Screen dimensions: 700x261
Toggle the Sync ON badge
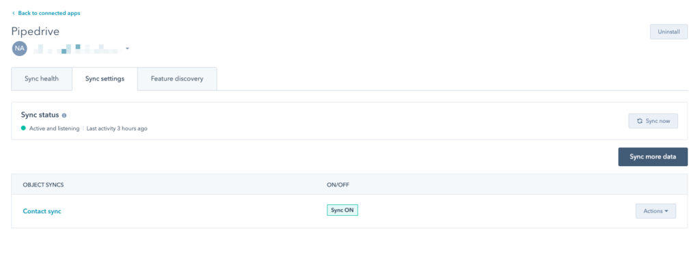pos(342,210)
